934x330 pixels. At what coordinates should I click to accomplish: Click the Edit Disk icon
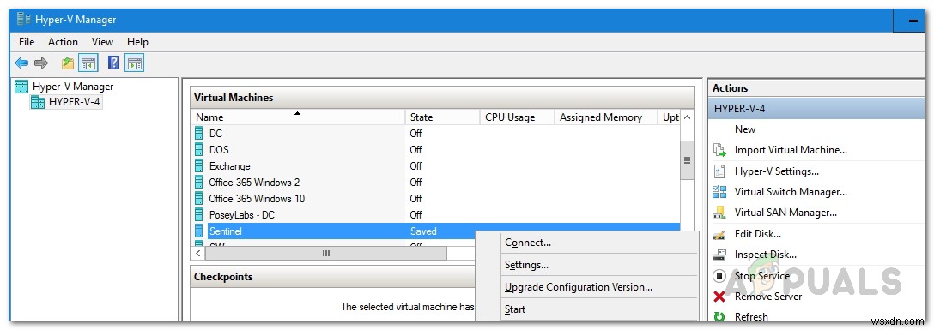[719, 234]
